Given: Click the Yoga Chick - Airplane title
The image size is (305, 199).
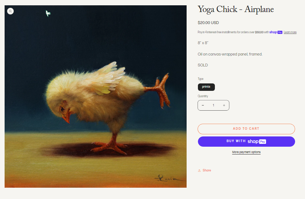Looking at the screenshot, I should 236,9.
